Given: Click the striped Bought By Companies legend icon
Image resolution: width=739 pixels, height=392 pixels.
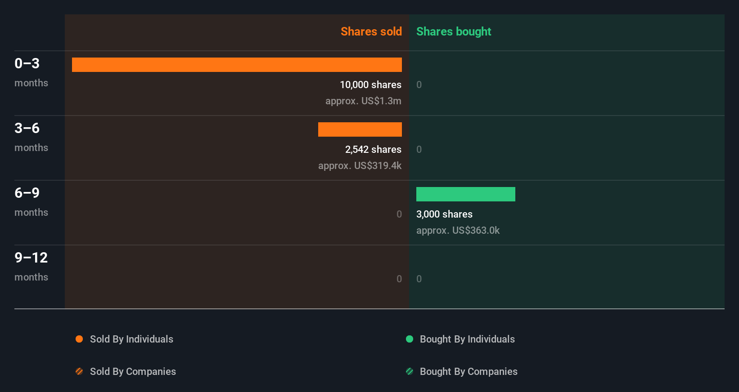Looking at the screenshot, I should 410,371.
